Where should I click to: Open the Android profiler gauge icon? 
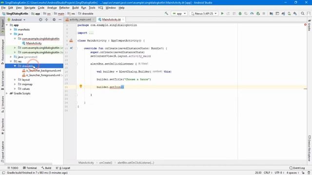[x=252, y=14]
